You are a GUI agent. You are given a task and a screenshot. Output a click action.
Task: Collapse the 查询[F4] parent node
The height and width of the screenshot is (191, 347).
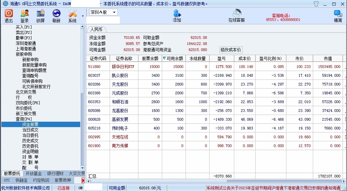[24, 119]
